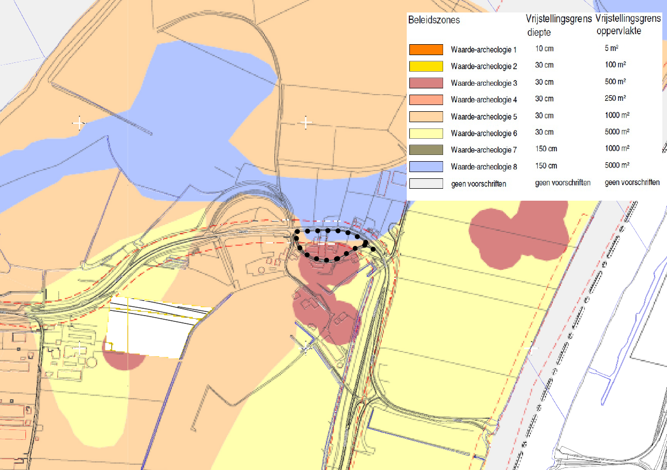Click the orange Waarde-archeologie 1 swatch
The height and width of the screenshot is (470, 667).
tap(426, 50)
